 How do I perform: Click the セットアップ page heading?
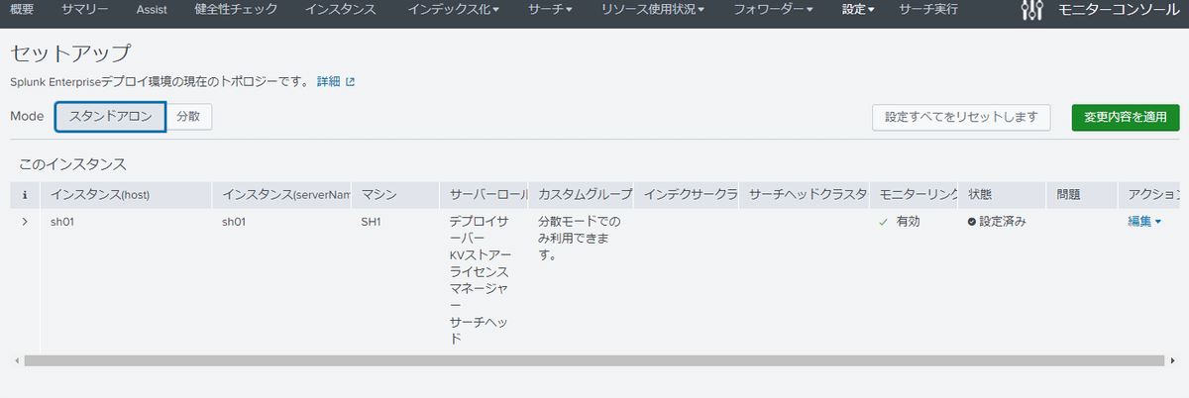(x=70, y=52)
